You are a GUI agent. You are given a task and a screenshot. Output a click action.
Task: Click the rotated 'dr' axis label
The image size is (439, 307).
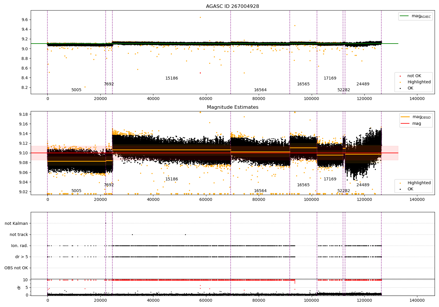(19, 287)
